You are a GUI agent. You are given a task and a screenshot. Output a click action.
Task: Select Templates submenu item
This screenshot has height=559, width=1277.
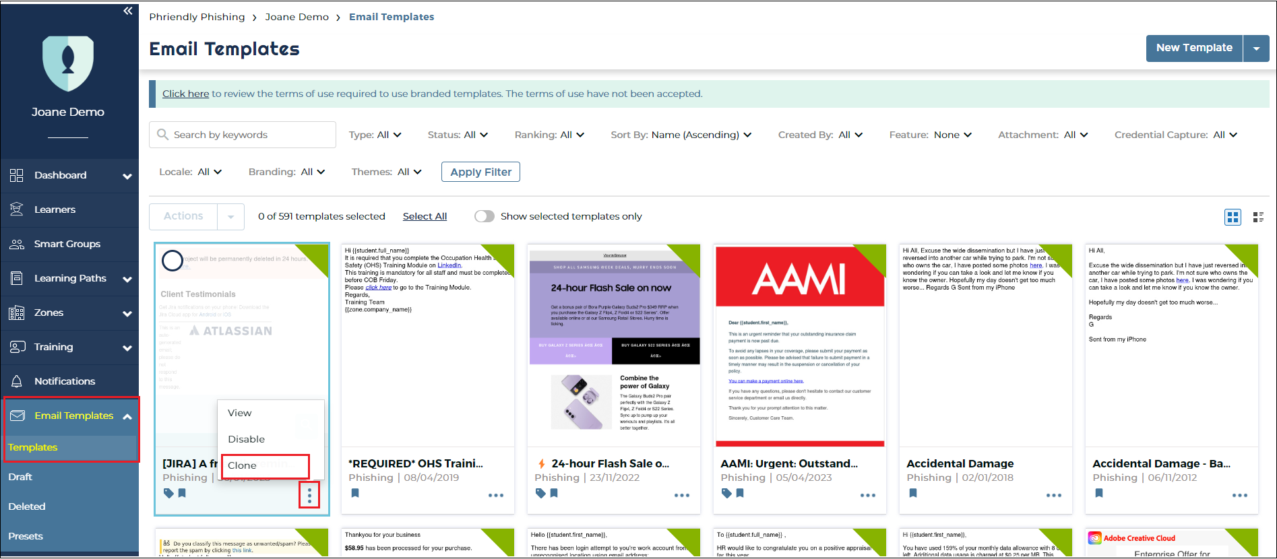(32, 447)
